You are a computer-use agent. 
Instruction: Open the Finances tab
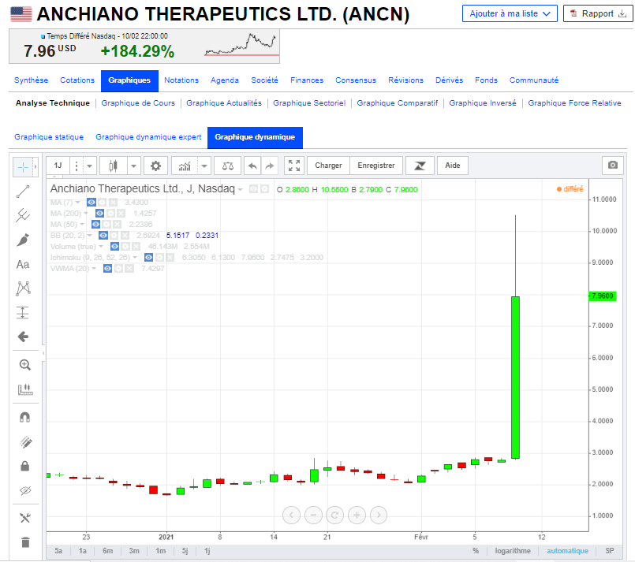[307, 80]
